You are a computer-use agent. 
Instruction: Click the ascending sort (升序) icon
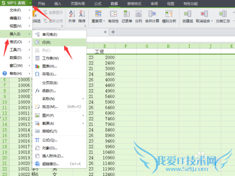coord(72,14)
